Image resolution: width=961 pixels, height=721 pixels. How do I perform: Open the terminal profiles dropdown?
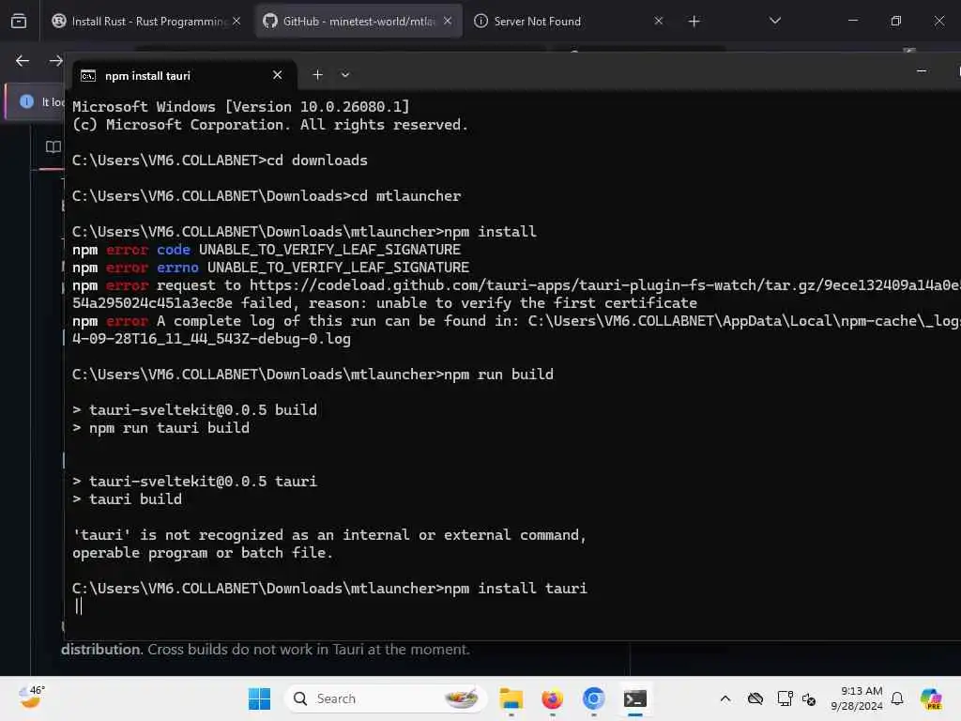345,75
